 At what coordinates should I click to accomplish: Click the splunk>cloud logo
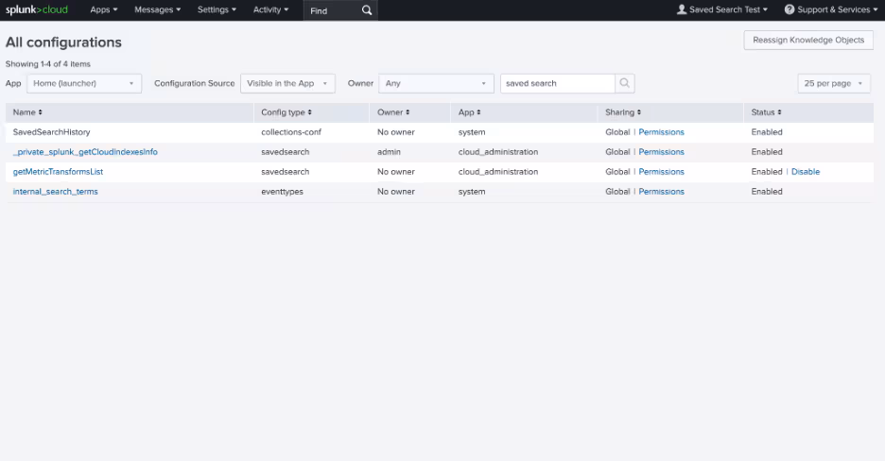click(37, 9)
